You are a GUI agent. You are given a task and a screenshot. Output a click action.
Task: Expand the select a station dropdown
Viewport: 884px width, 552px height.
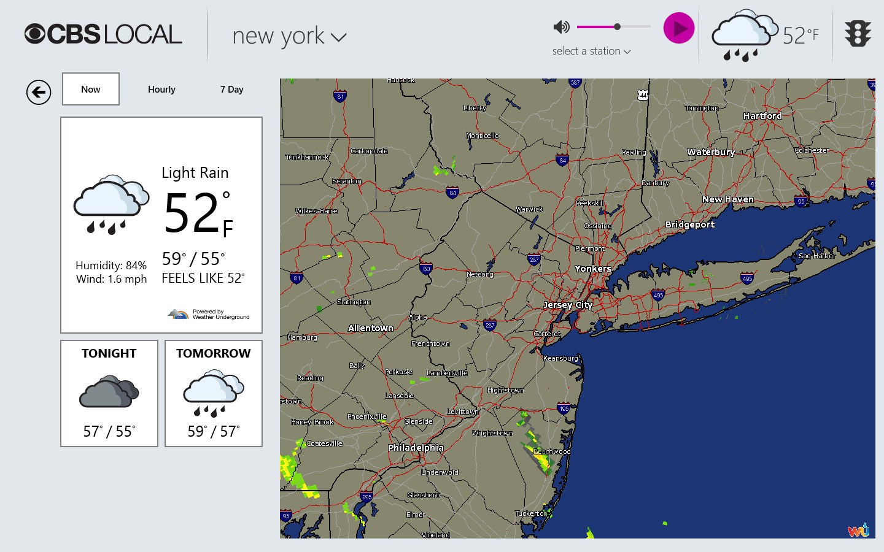(591, 51)
